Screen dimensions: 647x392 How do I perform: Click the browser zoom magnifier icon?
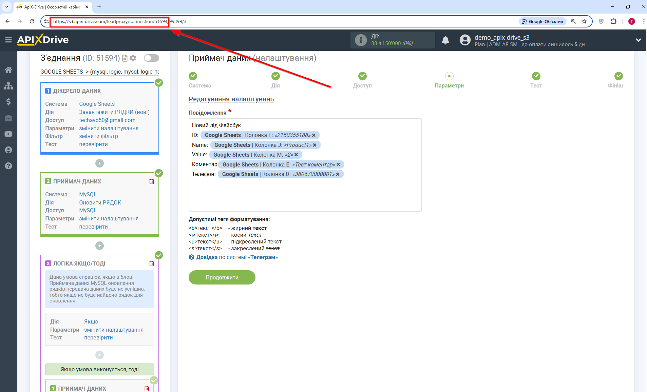[x=573, y=21]
